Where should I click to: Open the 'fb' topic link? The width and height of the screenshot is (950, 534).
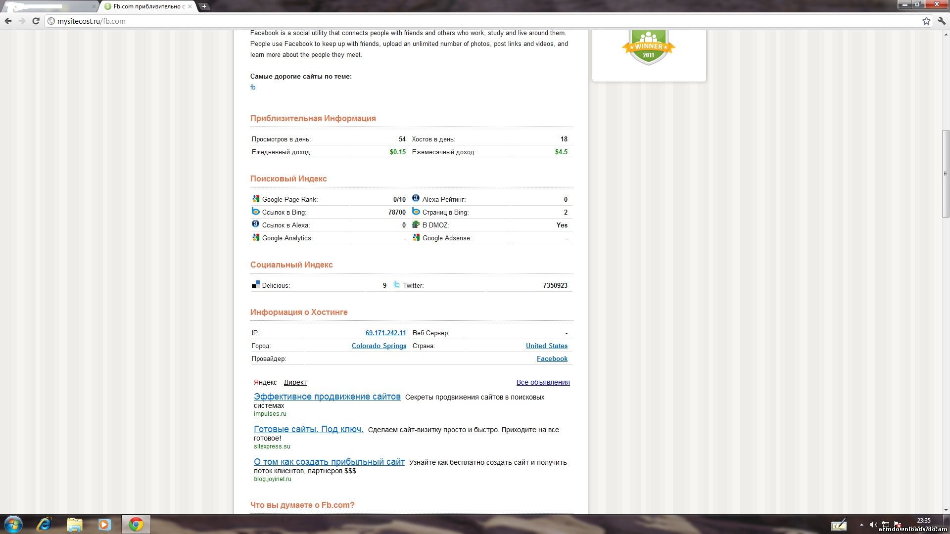pyautogui.click(x=253, y=88)
